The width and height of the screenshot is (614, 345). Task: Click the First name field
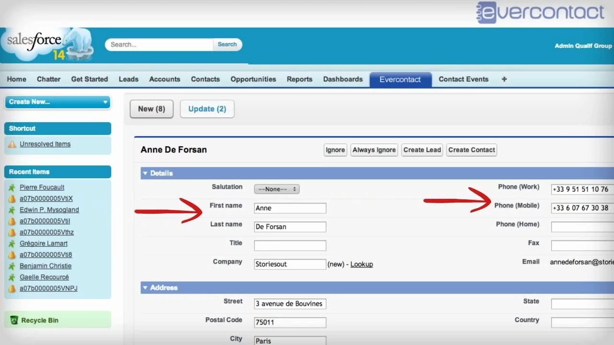coord(290,208)
